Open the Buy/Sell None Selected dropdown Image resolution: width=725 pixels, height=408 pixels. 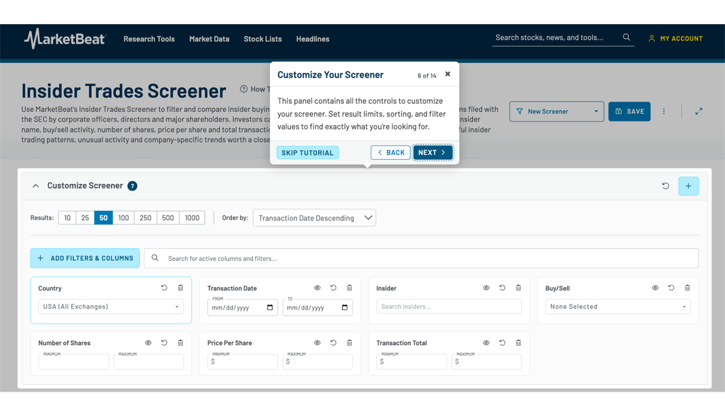[618, 306]
